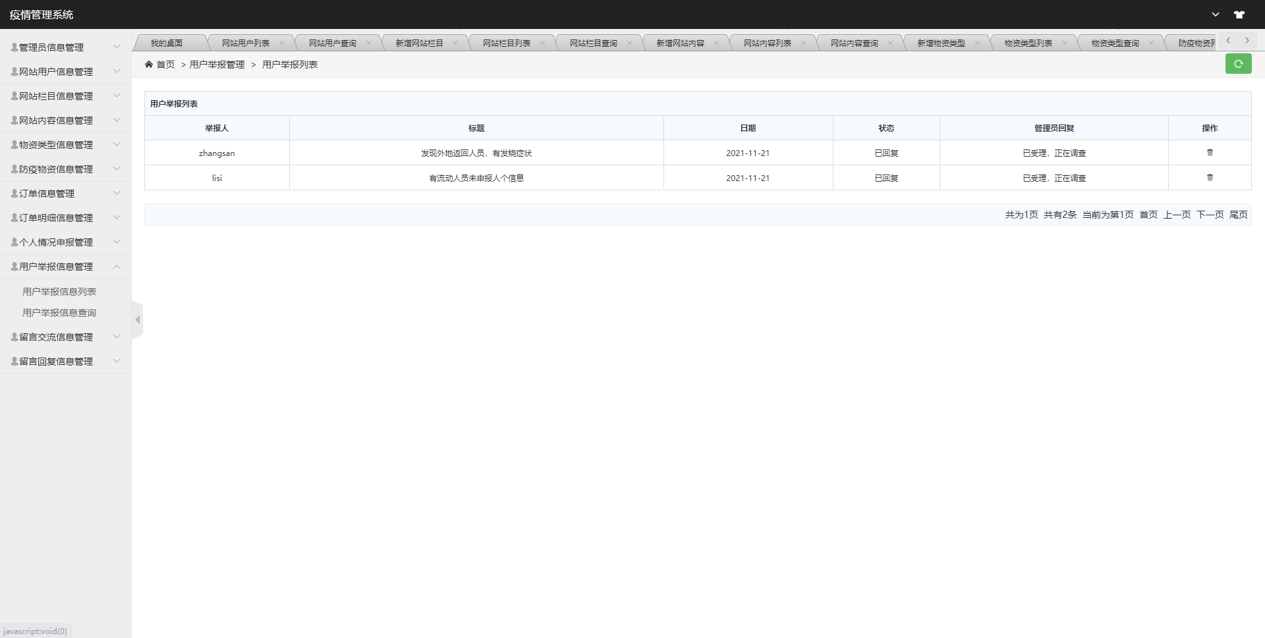Go to 上一页 in pagination

(x=1177, y=215)
